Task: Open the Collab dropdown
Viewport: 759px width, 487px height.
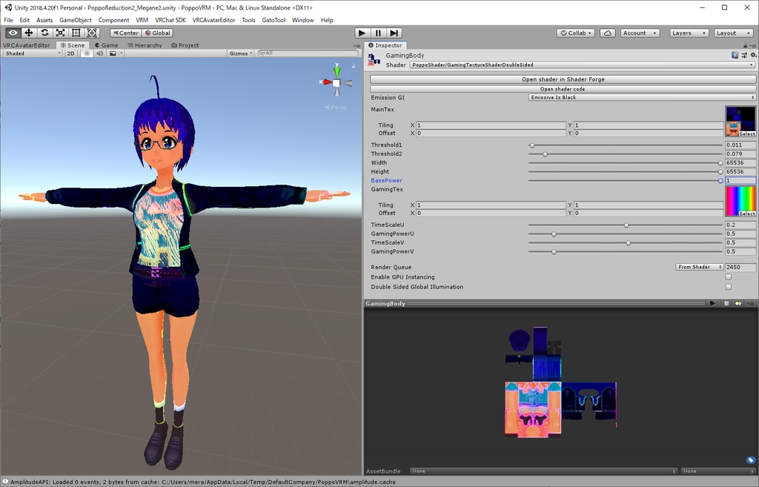Action: point(575,33)
